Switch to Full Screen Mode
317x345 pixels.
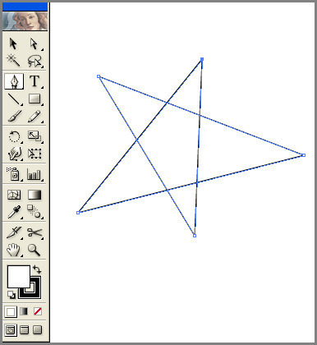[38, 330]
